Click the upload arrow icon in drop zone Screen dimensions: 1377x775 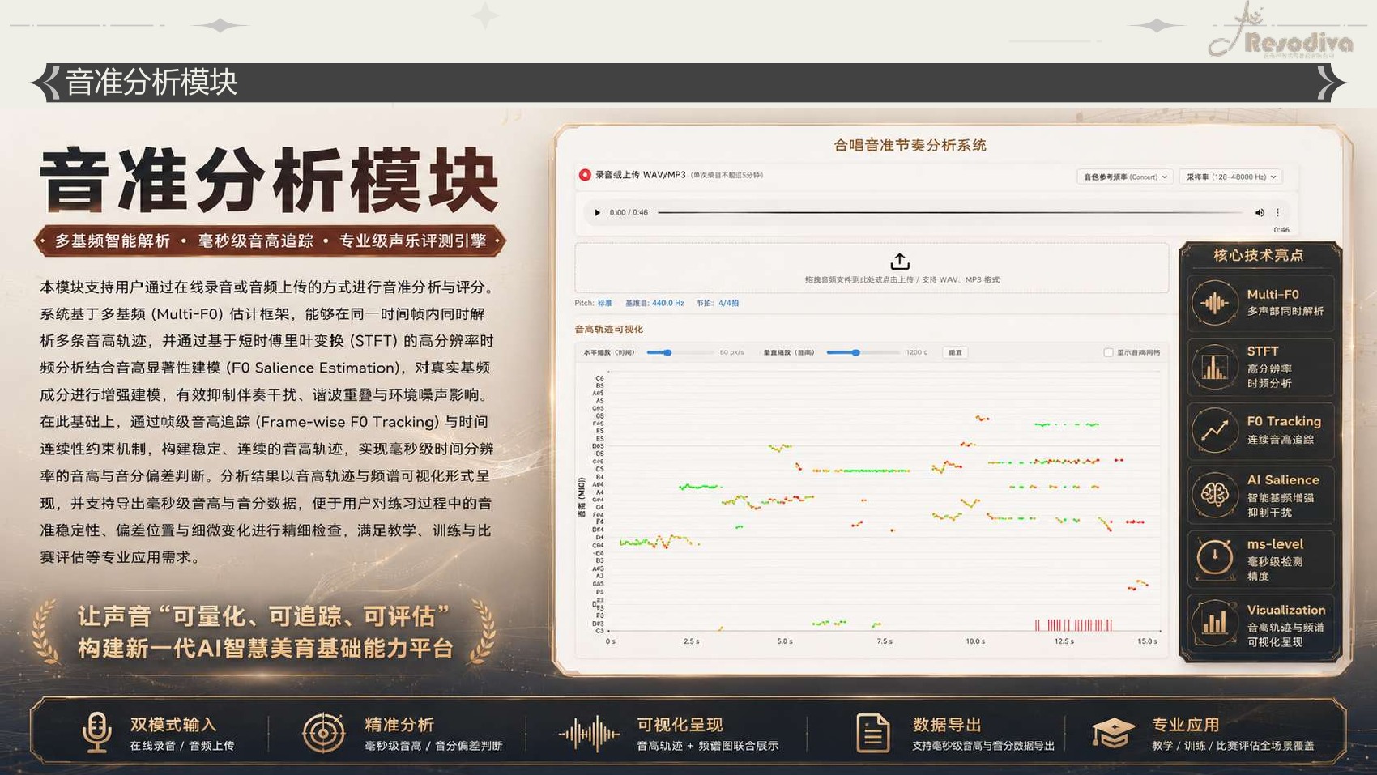pyautogui.click(x=900, y=261)
